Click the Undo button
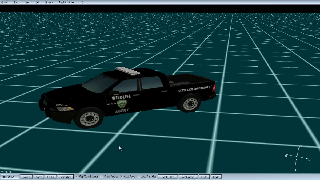320x180 pixels. (x=204, y=177)
